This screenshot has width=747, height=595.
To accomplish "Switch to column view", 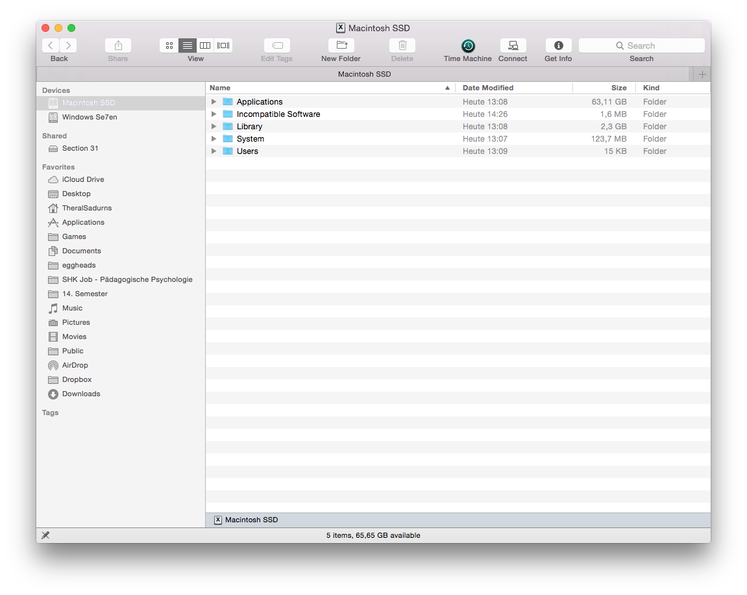I will 205,45.
